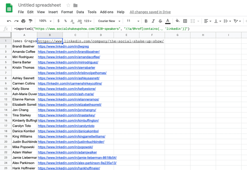Click the Print icon
This screenshot has width=247, height=170.
tap(23, 21)
